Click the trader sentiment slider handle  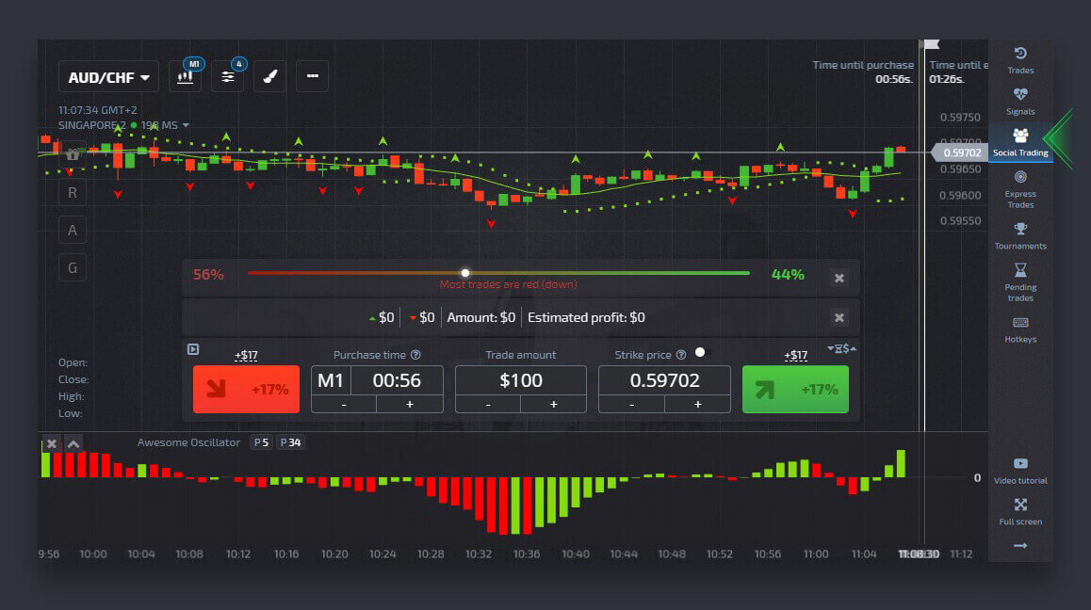(464, 273)
